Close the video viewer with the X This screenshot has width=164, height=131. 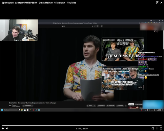(161, 3)
